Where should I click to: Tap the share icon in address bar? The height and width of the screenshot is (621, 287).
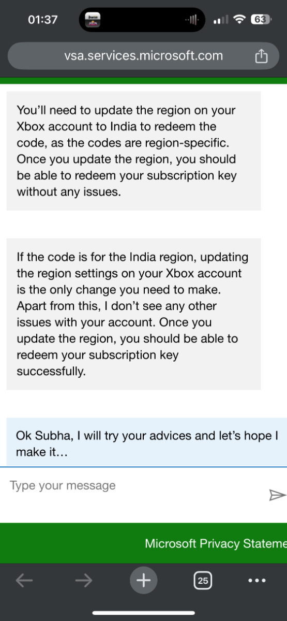click(261, 56)
